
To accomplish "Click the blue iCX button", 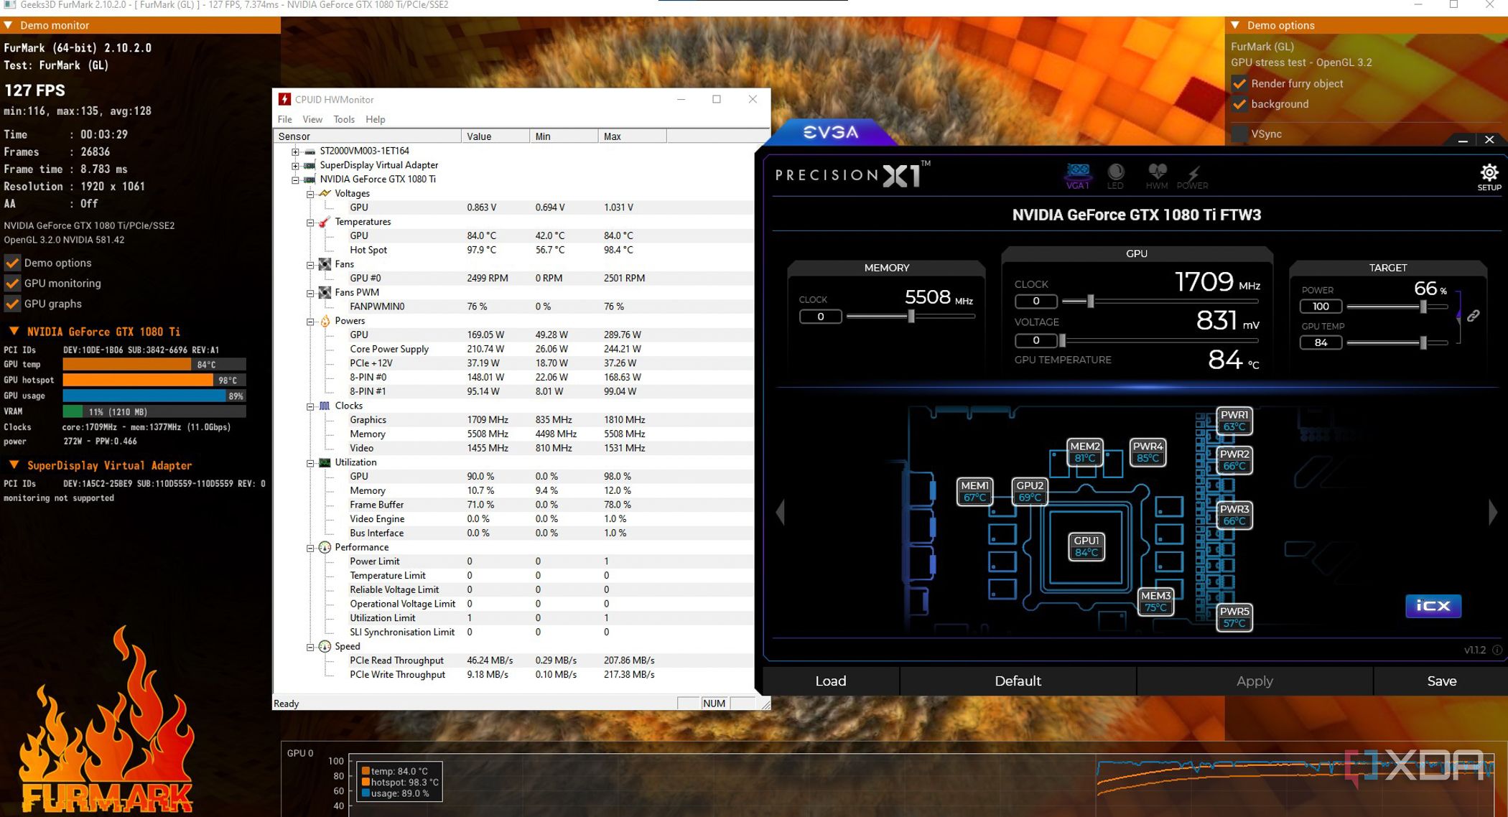I will click(1433, 606).
